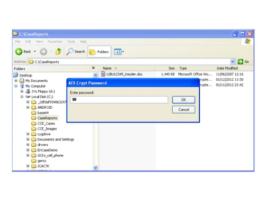265x198 pixels.
Task: Click the date 01/12/2012 11:30 cell
Action: [x=229, y=80]
